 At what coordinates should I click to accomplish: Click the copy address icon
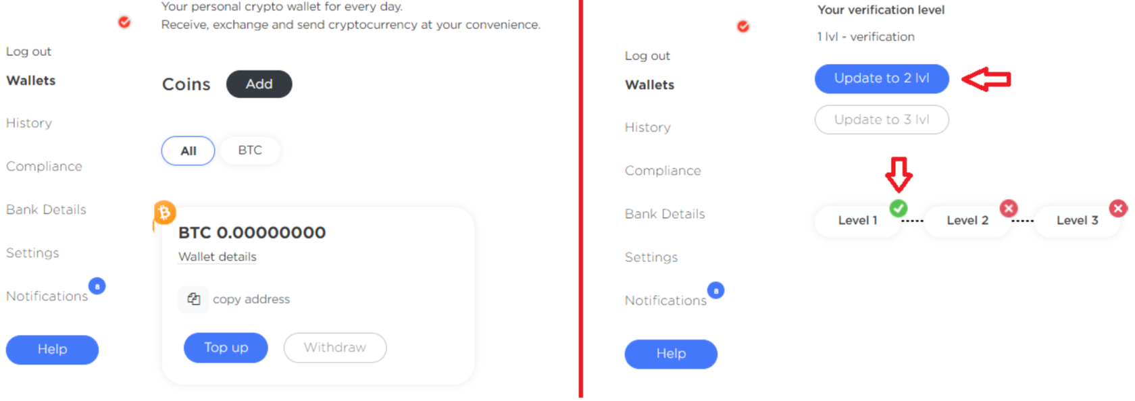pos(193,299)
